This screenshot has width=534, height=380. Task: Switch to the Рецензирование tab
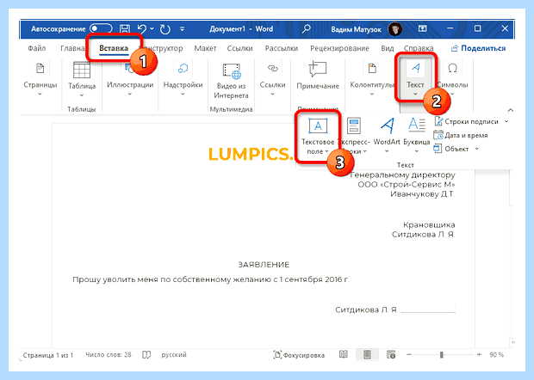click(339, 48)
